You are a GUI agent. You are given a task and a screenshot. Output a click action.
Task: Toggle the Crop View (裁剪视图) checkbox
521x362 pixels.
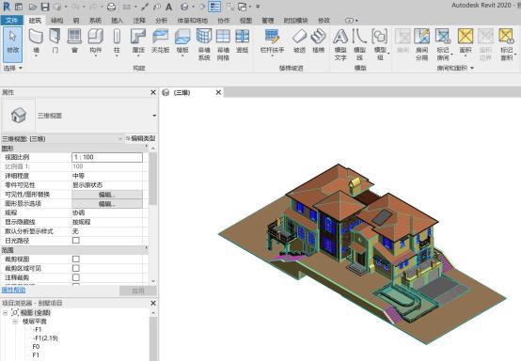point(76,259)
